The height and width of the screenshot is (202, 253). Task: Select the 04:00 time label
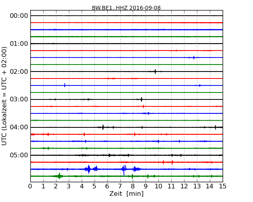coord(19,127)
